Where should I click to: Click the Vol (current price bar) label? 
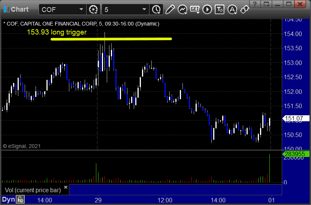click(33, 190)
